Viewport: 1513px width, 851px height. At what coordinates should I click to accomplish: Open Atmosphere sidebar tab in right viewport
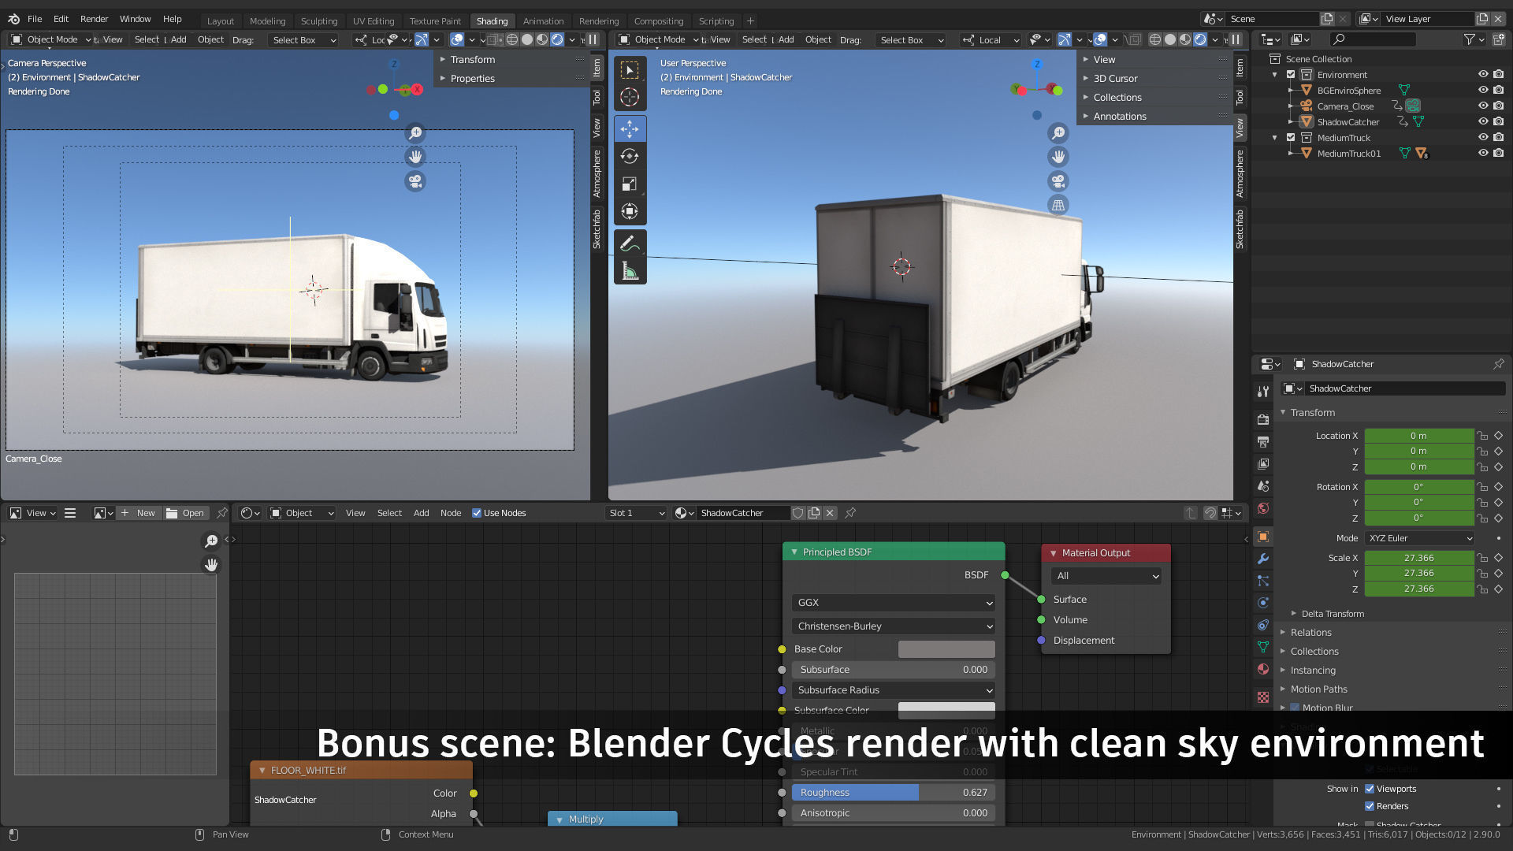1240,174
